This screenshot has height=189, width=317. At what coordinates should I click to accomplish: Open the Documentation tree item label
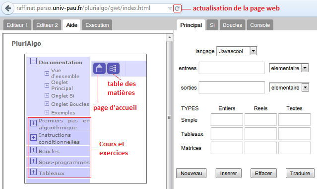tap(61, 63)
